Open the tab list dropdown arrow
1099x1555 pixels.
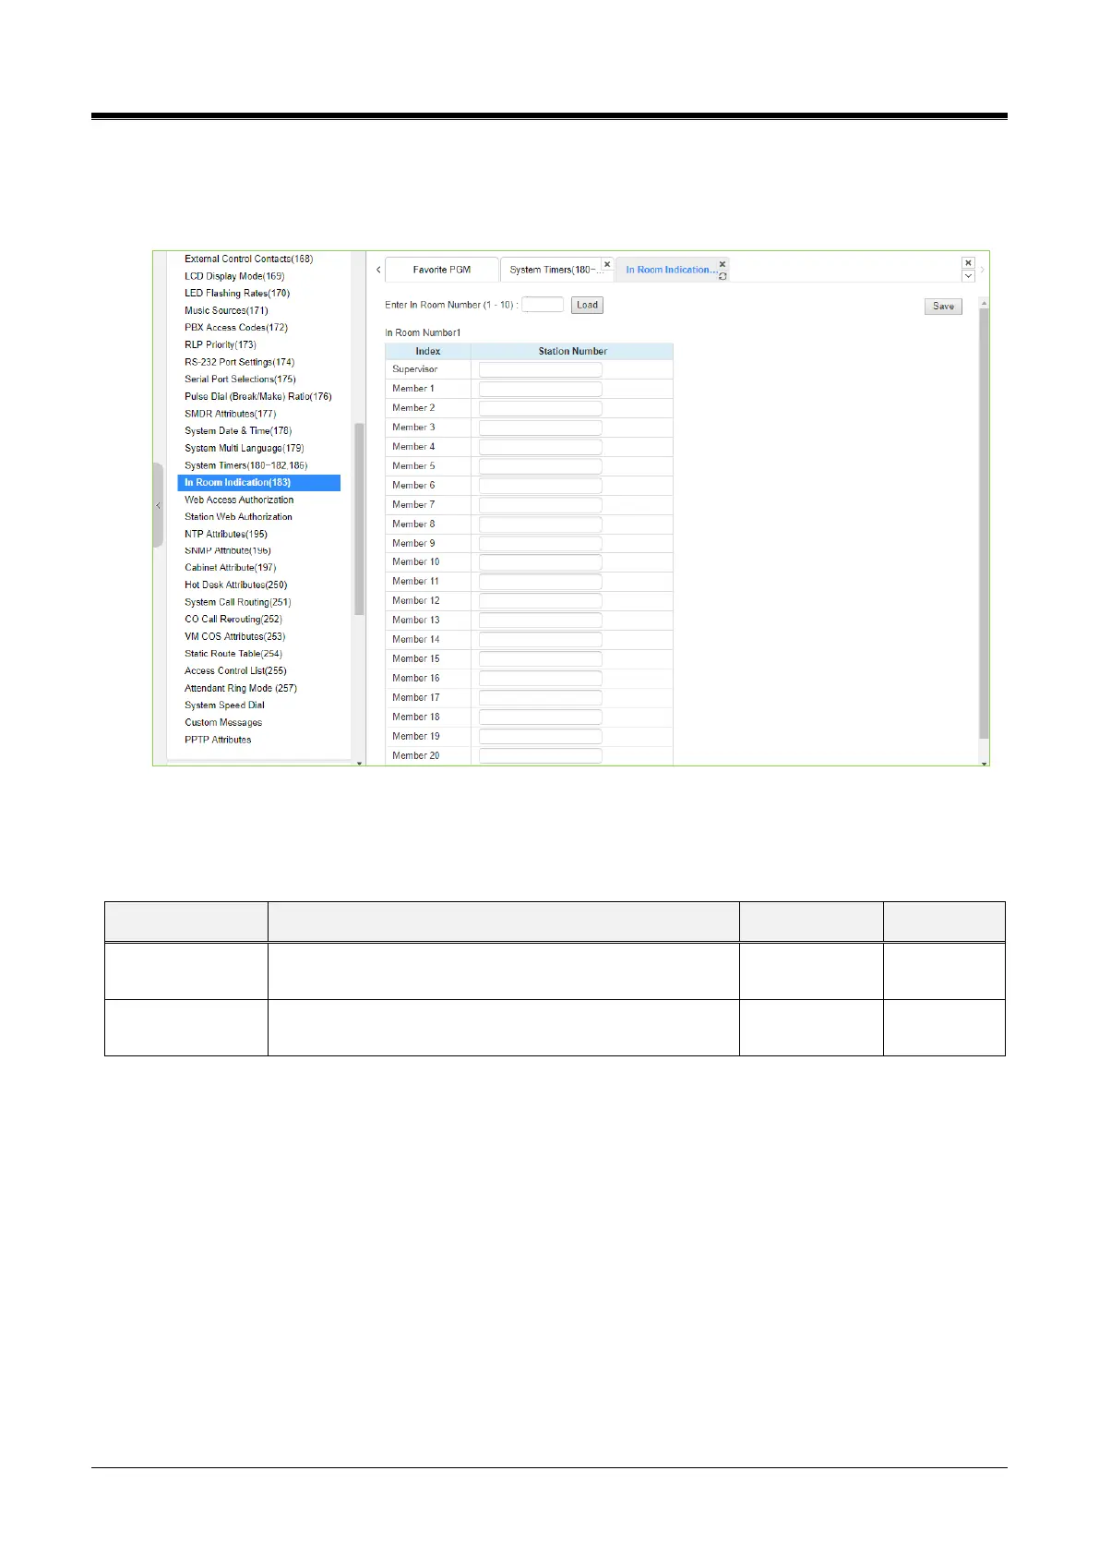[968, 276]
